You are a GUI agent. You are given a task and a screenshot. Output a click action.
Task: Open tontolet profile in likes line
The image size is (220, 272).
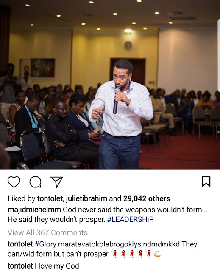click(x=50, y=198)
